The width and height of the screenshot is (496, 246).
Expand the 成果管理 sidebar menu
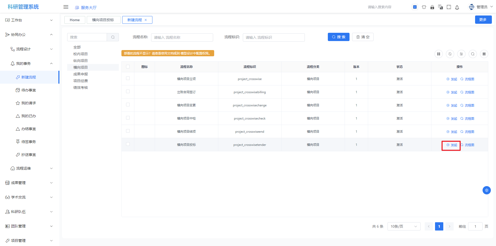pyautogui.click(x=29, y=183)
